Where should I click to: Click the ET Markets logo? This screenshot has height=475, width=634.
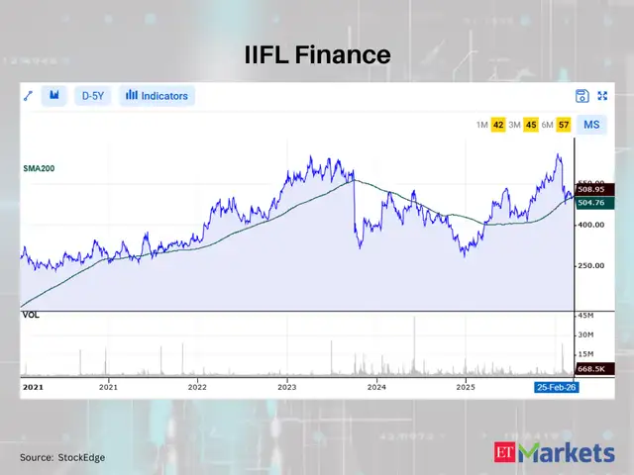(x=554, y=452)
